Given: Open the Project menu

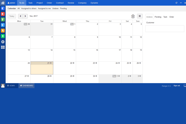Looking at the screenshot, I should (x=40, y=3).
